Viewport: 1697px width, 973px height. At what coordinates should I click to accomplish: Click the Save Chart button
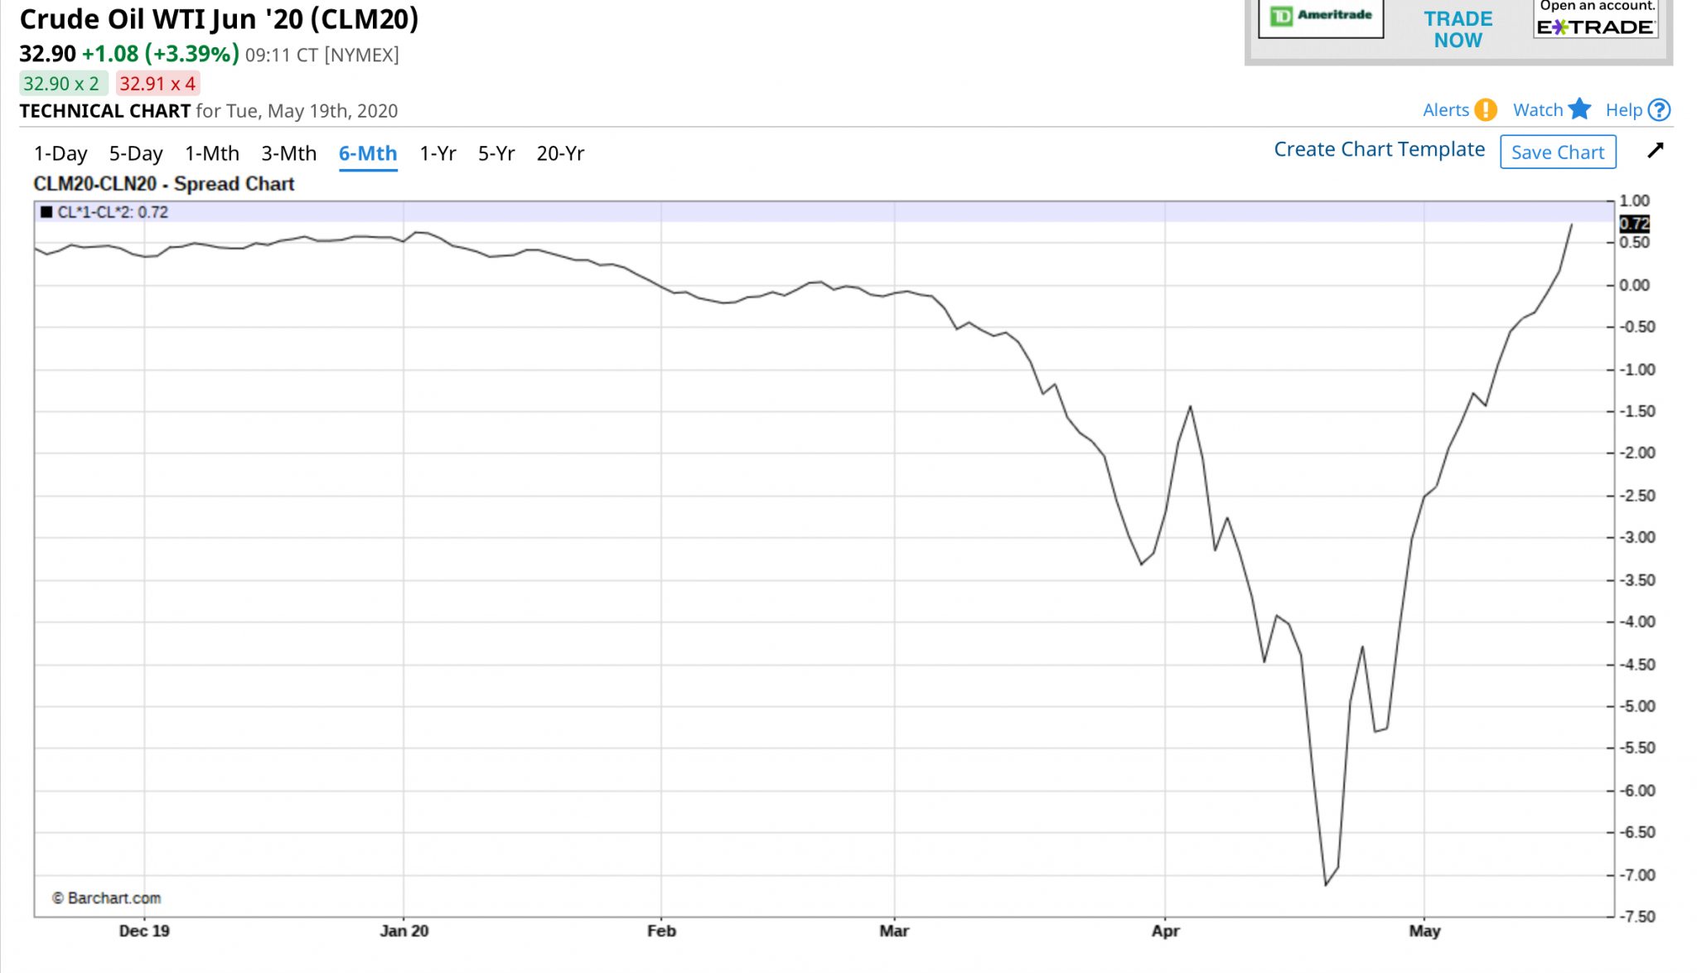[1558, 152]
